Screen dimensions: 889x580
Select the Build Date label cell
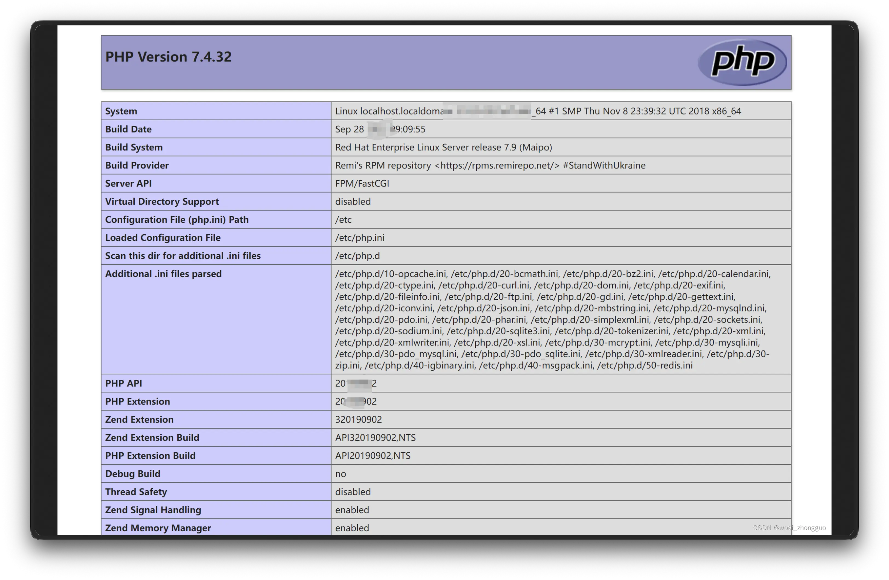128,129
